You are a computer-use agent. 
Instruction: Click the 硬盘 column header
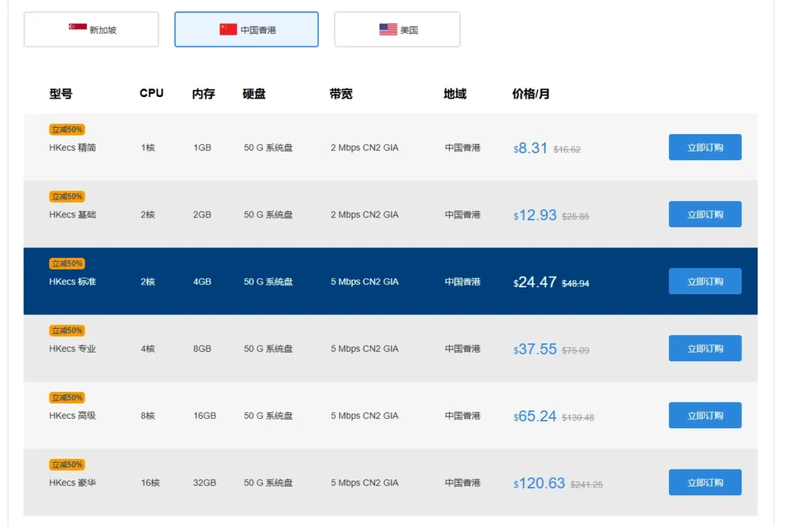pyautogui.click(x=254, y=93)
